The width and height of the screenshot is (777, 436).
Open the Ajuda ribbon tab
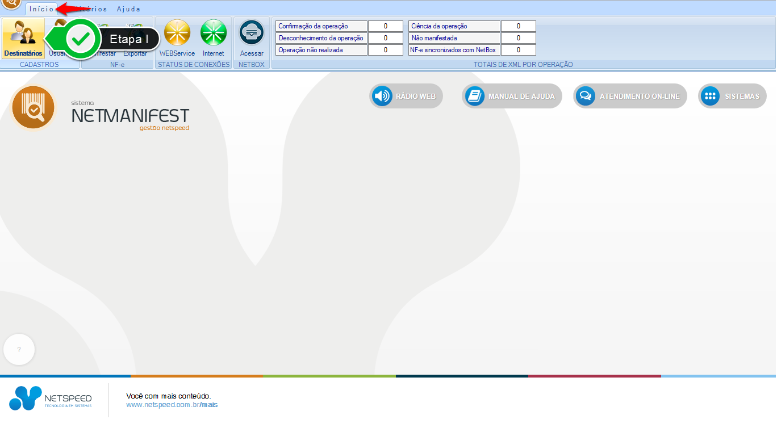[128, 9]
